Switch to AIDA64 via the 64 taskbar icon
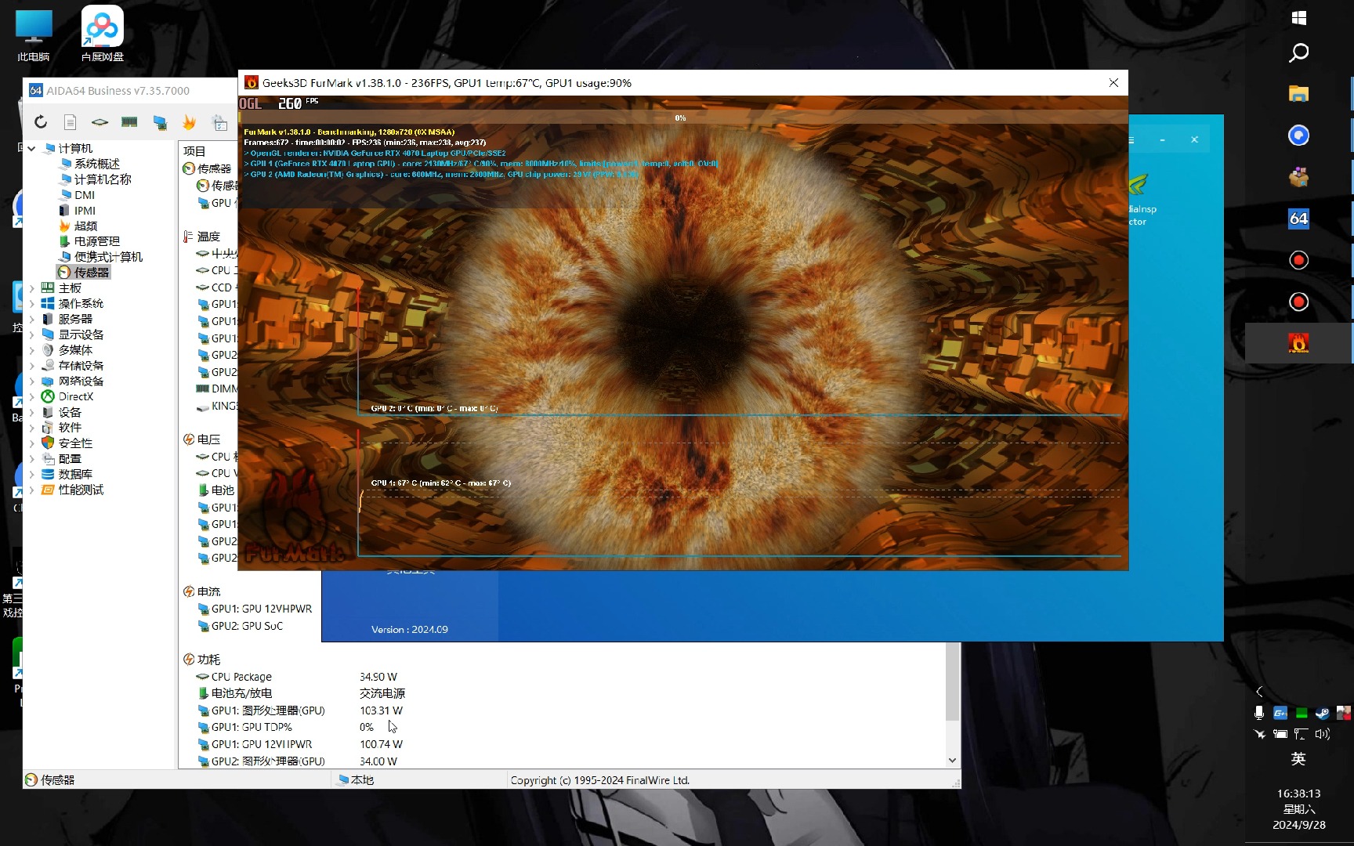This screenshot has width=1354, height=846. point(1298,219)
